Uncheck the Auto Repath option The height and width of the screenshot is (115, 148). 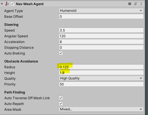click(x=61, y=104)
